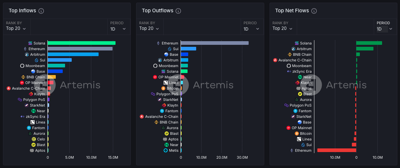Click StarkNet icon in Top Inflows chart
This screenshot has height=168, width=400.
tap(27, 105)
